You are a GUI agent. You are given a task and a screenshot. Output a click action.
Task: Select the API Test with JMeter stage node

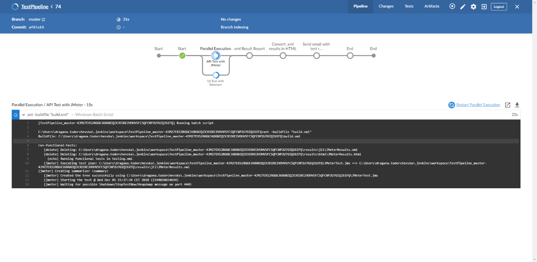216,56
